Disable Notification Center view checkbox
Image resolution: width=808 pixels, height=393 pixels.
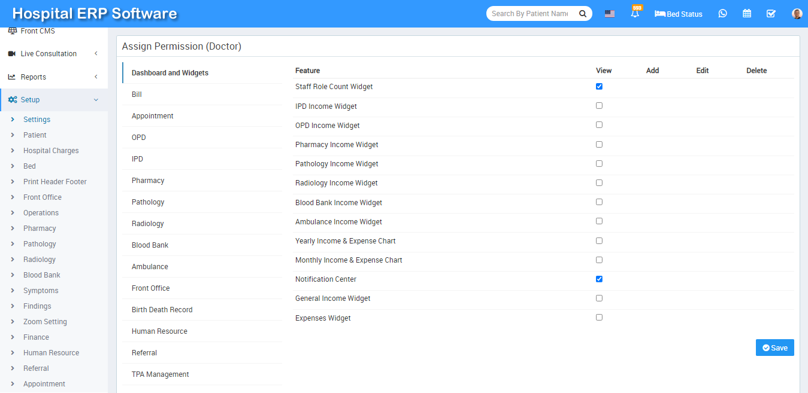[599, 279]
